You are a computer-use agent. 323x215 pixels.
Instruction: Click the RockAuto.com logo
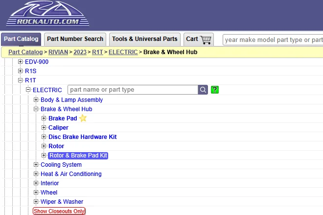[x=48, y=14]
